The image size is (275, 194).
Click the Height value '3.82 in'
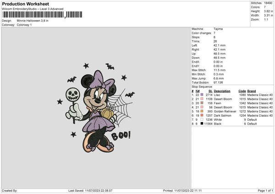[x=268, y=11]
